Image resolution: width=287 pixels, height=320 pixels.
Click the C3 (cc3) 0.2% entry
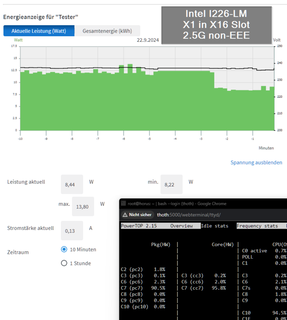pyautogui.click(x=203, y=276)
